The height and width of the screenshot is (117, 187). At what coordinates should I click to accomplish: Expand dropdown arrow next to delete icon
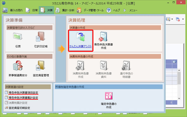[x=183, y=19]
